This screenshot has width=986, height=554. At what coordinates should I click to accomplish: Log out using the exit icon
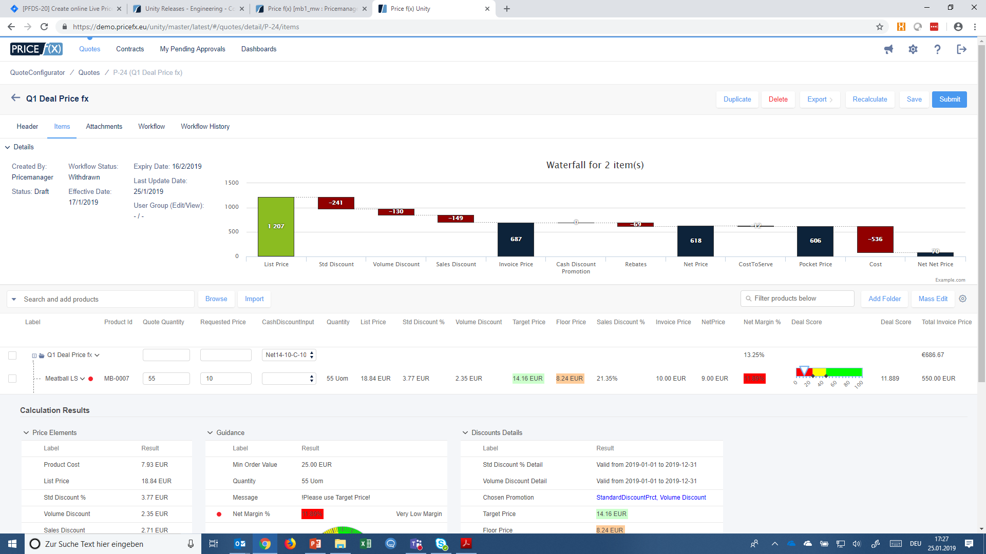click(x=961, y=49)
